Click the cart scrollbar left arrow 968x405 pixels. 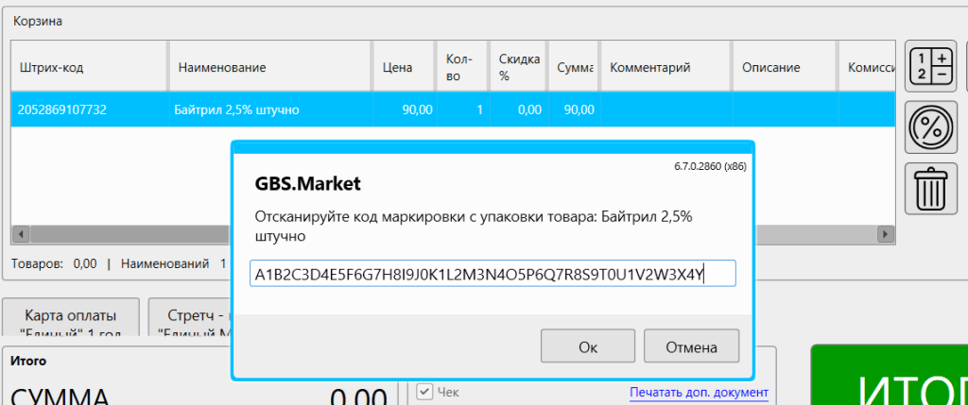pyautogui.click(x=20, y=234)
